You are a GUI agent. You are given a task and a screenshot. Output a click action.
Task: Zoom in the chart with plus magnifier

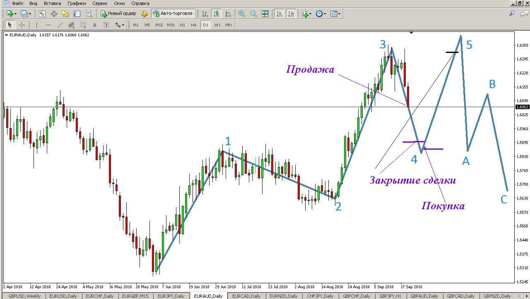coord(242,14)
